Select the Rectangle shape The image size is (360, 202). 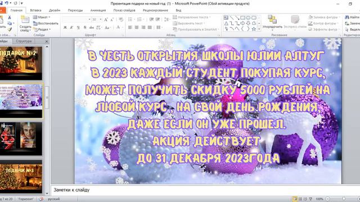point(242,17)
